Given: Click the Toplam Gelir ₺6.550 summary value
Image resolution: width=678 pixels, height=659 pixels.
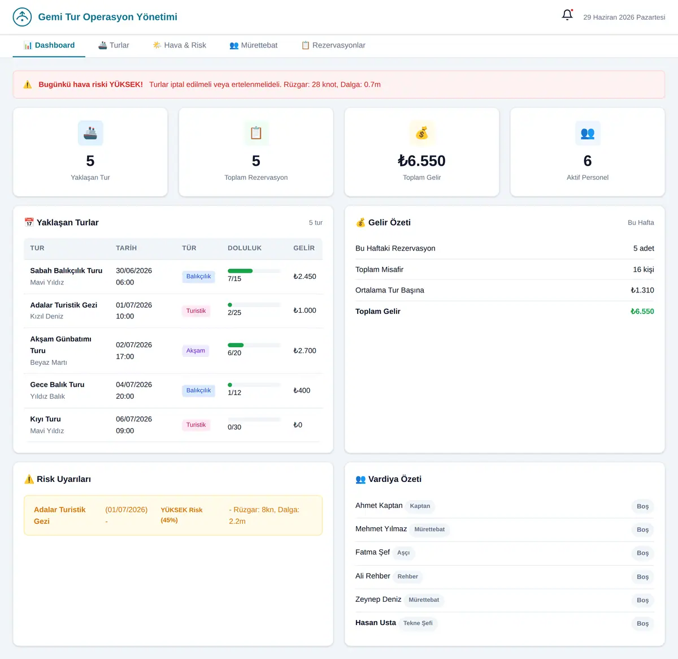Looking at the screenshot, I should 642,312.
